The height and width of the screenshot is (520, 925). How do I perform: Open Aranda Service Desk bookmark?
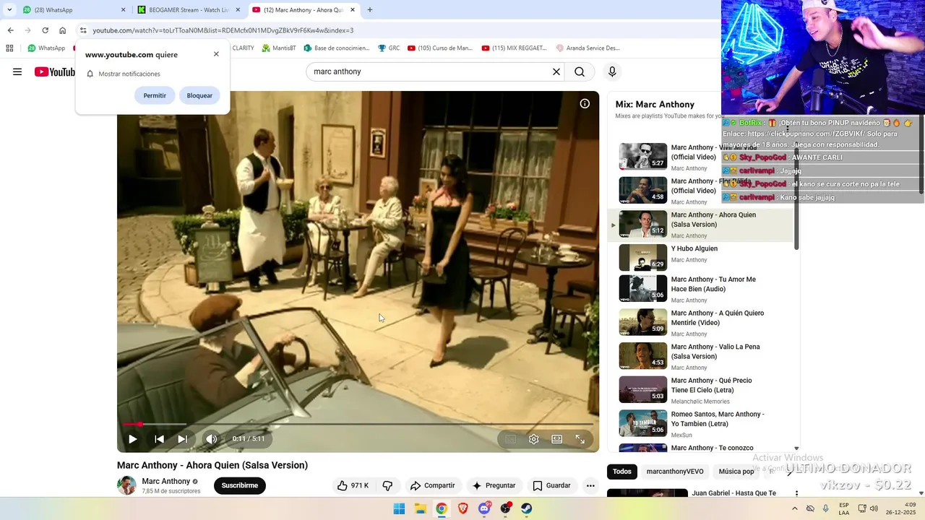tap(588, 48)
